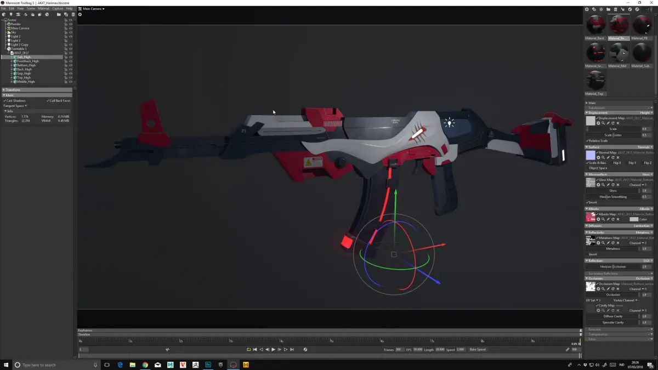Open Chrome from the taskbar

point(145,365)
